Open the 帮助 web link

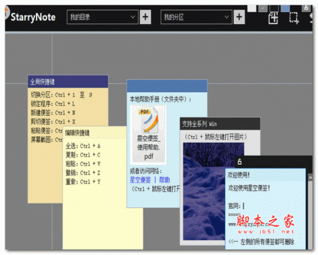(164, 180)
